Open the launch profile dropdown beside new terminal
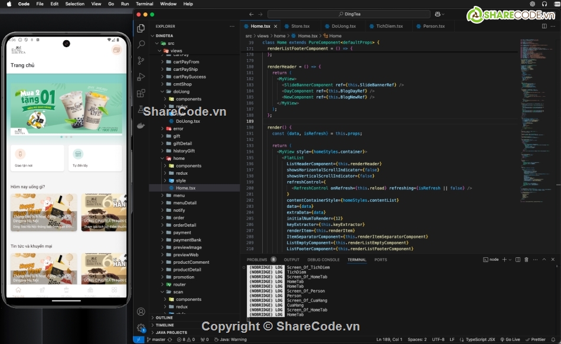The height and width of the screenshot is (344, 561). (510, 260)
